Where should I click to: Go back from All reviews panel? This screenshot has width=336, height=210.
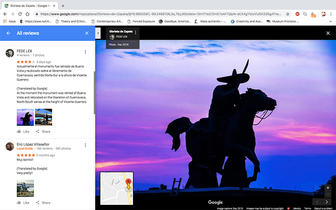[8, 33]
